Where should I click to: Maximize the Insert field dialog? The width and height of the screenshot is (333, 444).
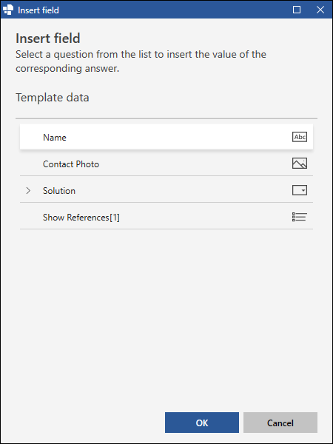coord(297,10)
